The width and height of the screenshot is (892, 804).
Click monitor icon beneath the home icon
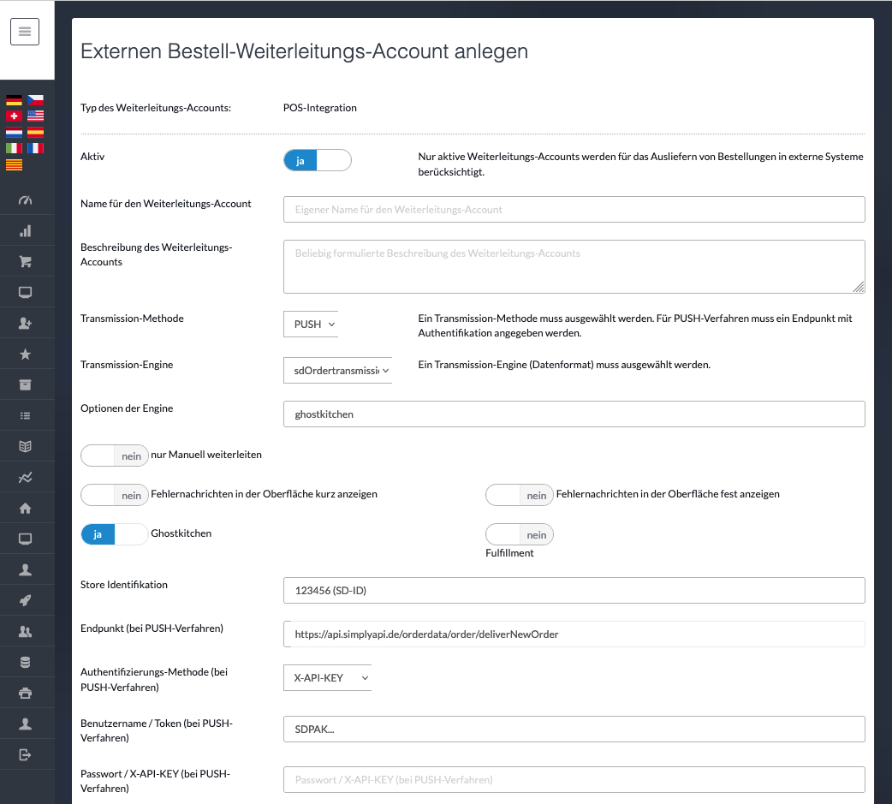(25, 539)
